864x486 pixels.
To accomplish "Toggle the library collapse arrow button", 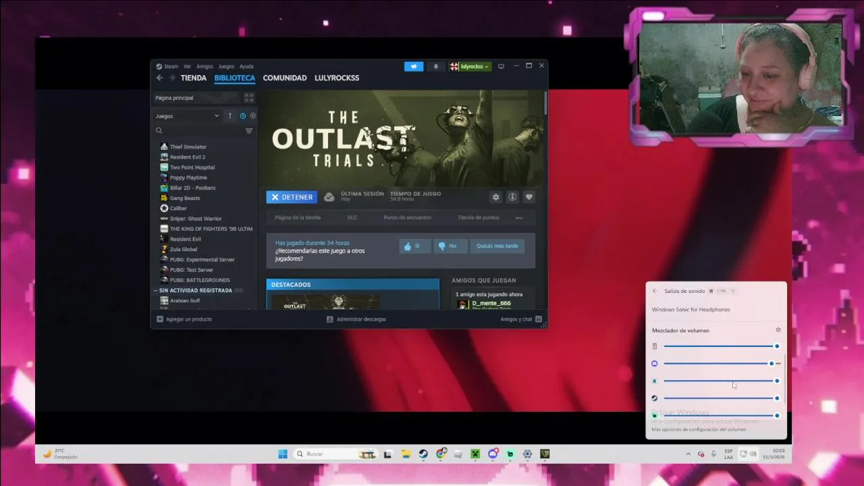I will tap(230, 116).
